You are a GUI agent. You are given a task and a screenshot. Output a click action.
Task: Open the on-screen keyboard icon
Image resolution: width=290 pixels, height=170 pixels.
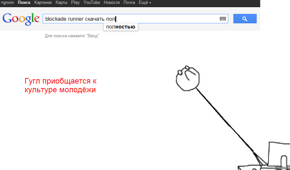tap(223, 19)
